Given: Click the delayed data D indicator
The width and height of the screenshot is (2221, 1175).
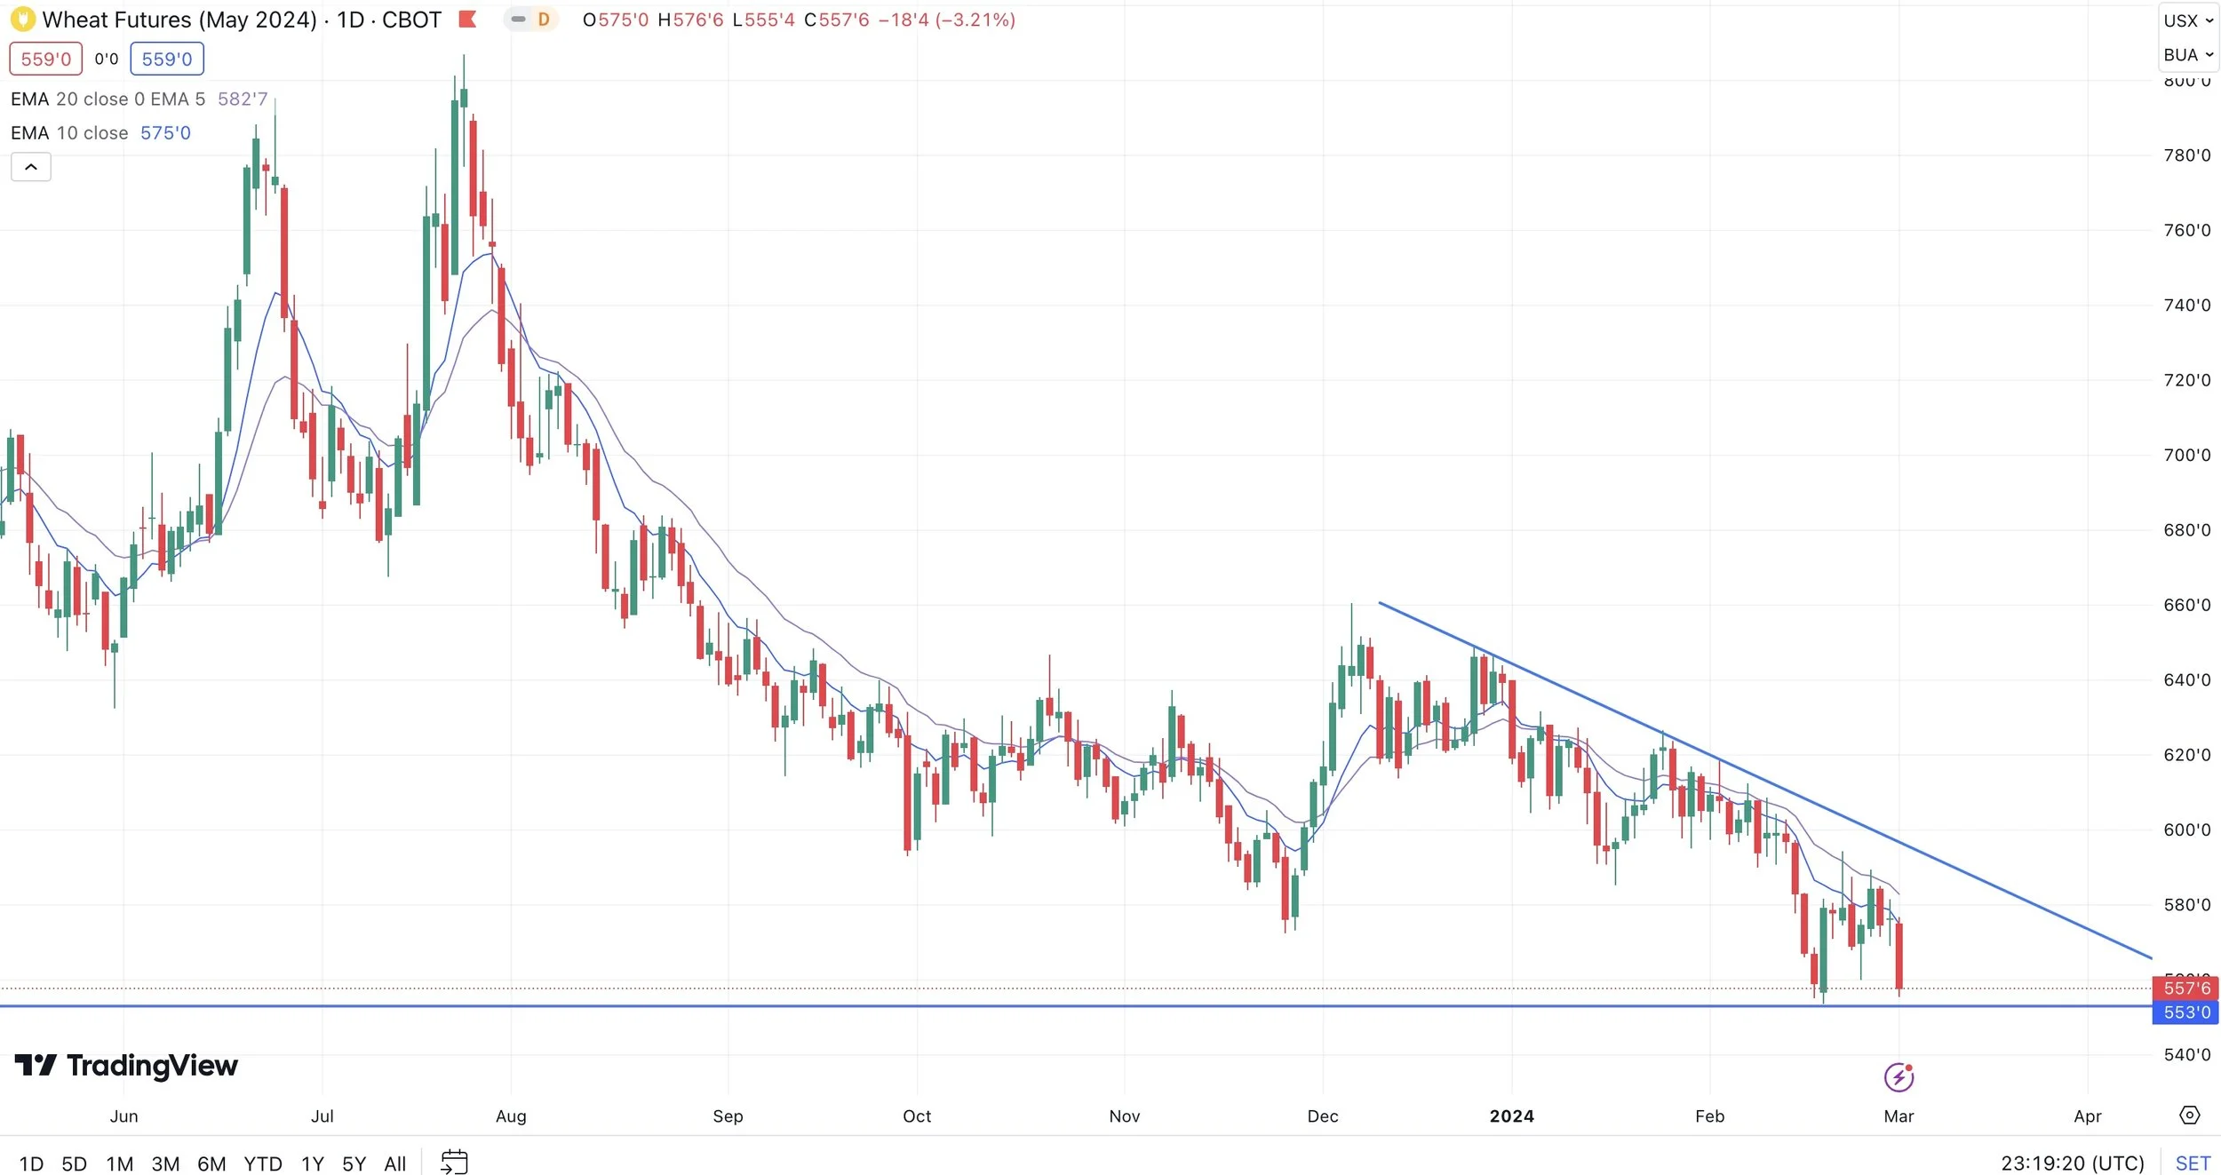Looking at the screenshot, I should [x=543, y=19].
